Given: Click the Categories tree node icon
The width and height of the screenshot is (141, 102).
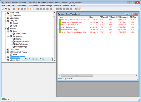Looking at the screenshot, I should (8, 20).
